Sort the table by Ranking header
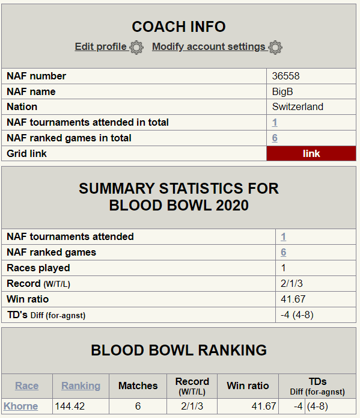The height and width of the screenshot is (418, 360). click(81, 386)
